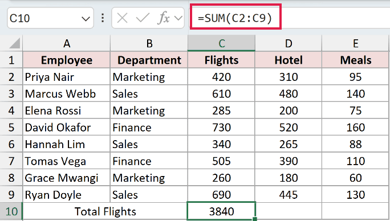Select the cell Ryan Doyle
The height and width of the screenshot is (221, 390).
[x=66, y=195]
